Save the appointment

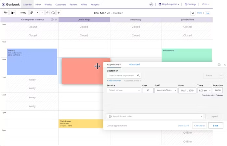(x=216, y=126)
